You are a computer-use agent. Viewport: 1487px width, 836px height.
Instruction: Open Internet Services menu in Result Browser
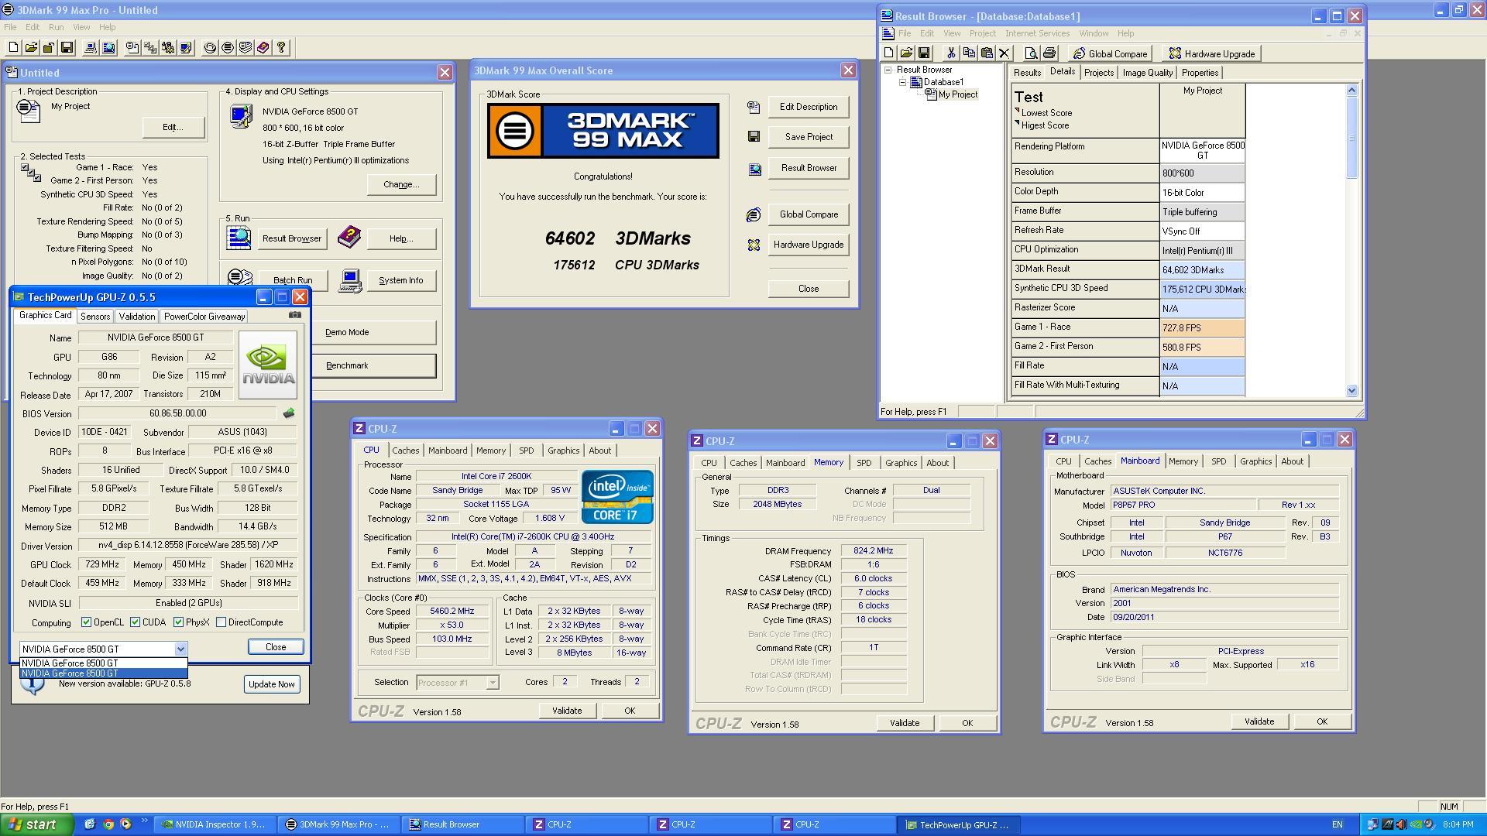click(1037, 33)
